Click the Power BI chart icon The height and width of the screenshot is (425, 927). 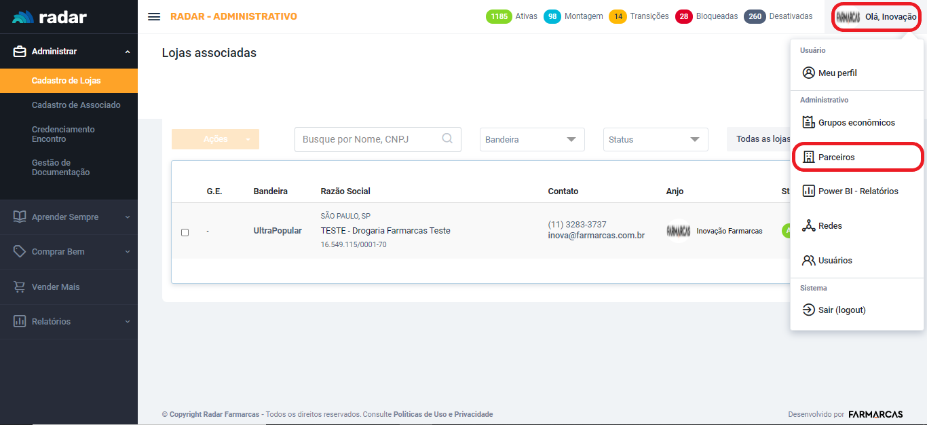point(808,191)
